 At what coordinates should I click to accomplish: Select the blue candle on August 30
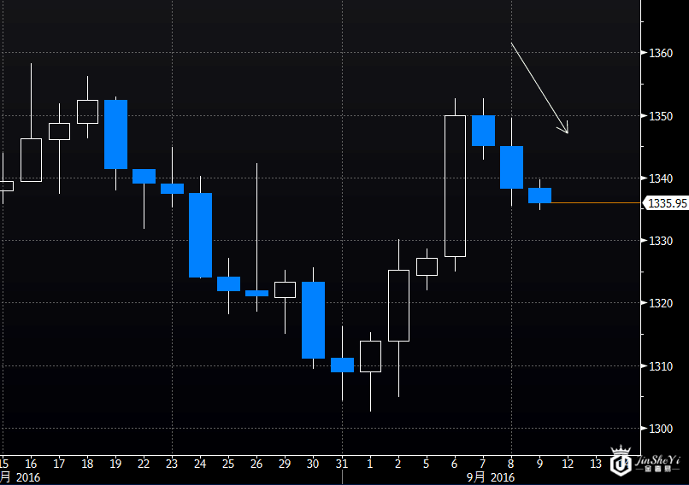tap(313, 319)
